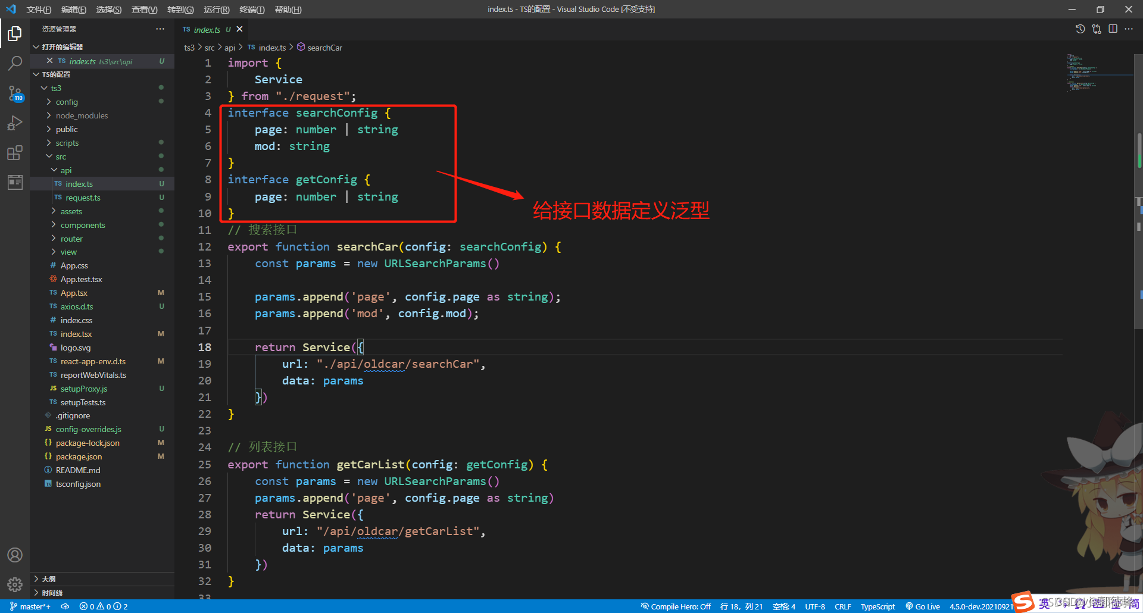Click the indentation spaces setting
1143x613 pixels.
[x=784, y=606]
